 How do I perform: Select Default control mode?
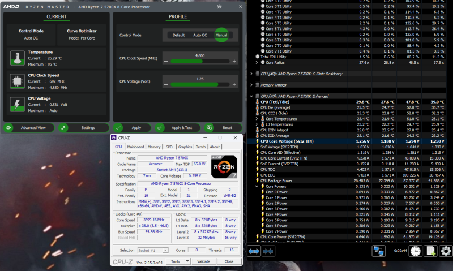(178, 35)
